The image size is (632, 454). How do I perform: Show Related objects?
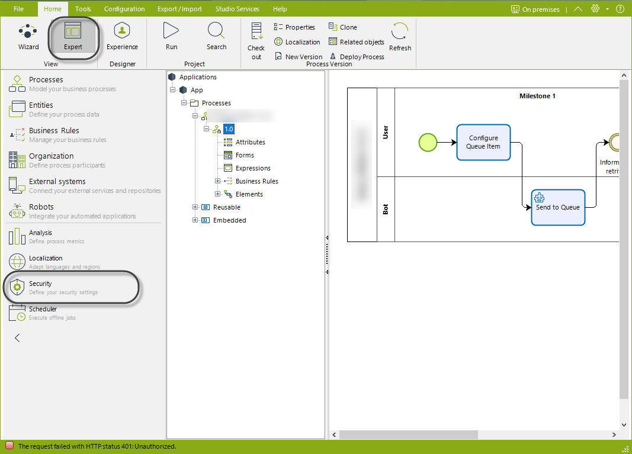[357, 42]
